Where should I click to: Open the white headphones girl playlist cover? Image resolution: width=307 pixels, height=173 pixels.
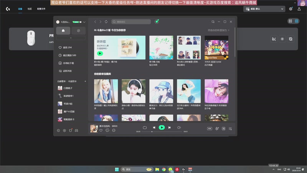[134, 91]
